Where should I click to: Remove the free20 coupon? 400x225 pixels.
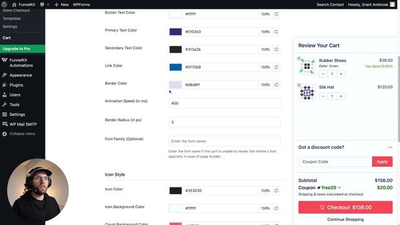(x=339, y=187)
